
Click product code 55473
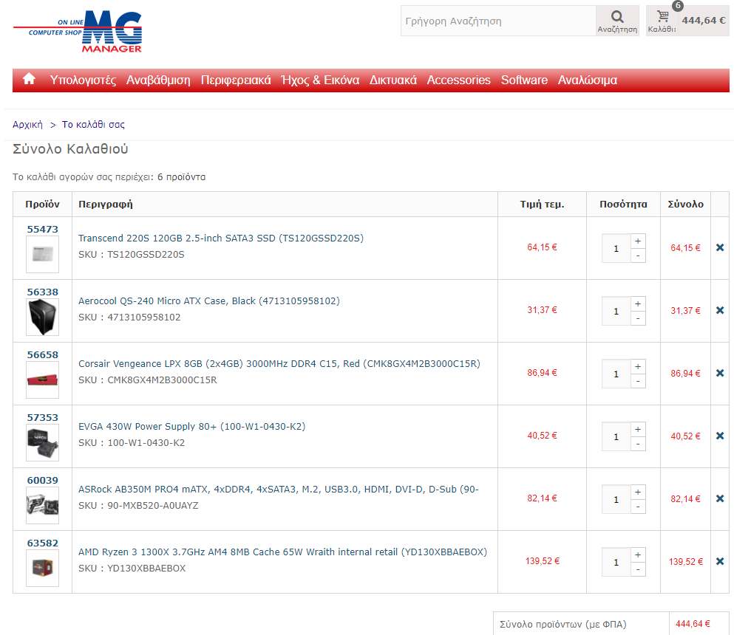click(43, 229)
